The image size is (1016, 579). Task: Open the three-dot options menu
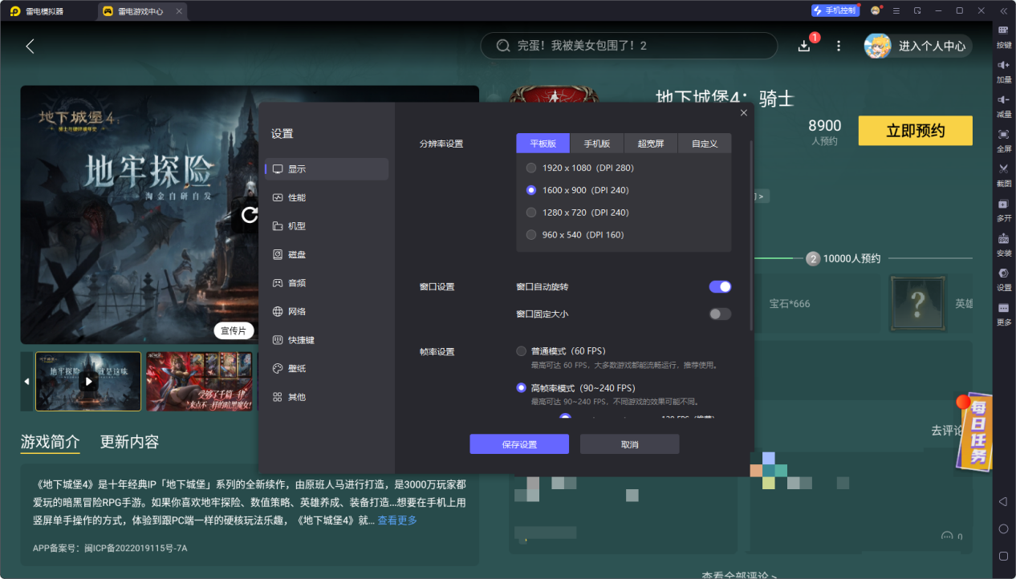[839, 46]
